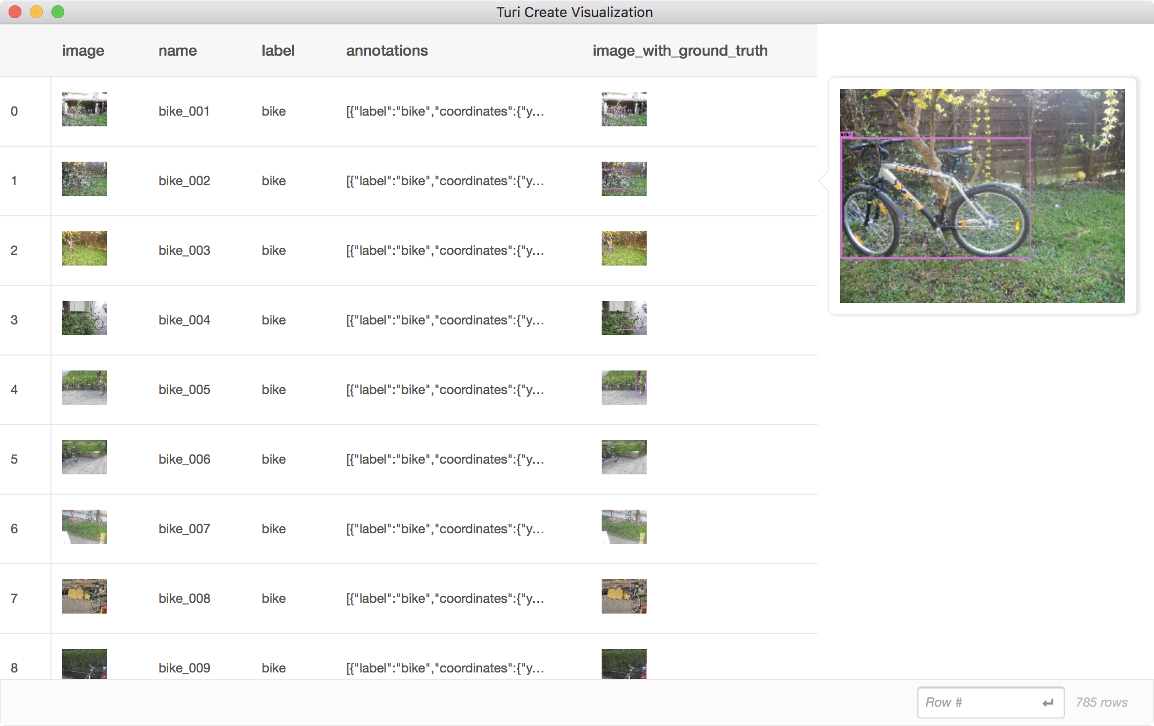Close the Turi Create Visualization window
The width and height of the screenshot is (1154, 726).
pos(15,12)
